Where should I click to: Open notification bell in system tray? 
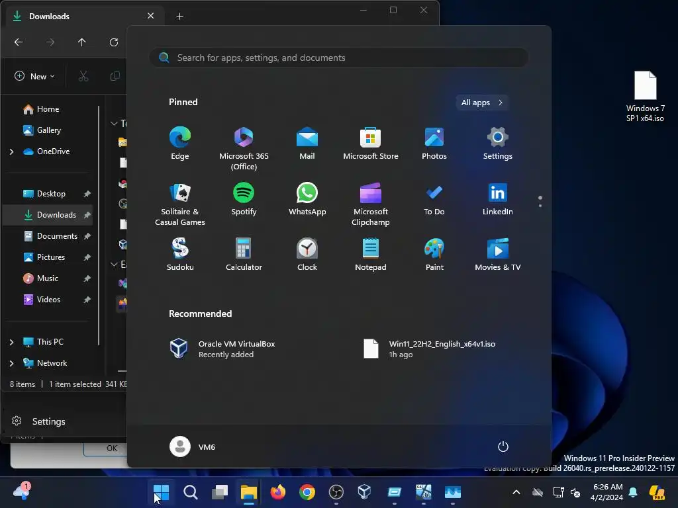coord(633,492)
